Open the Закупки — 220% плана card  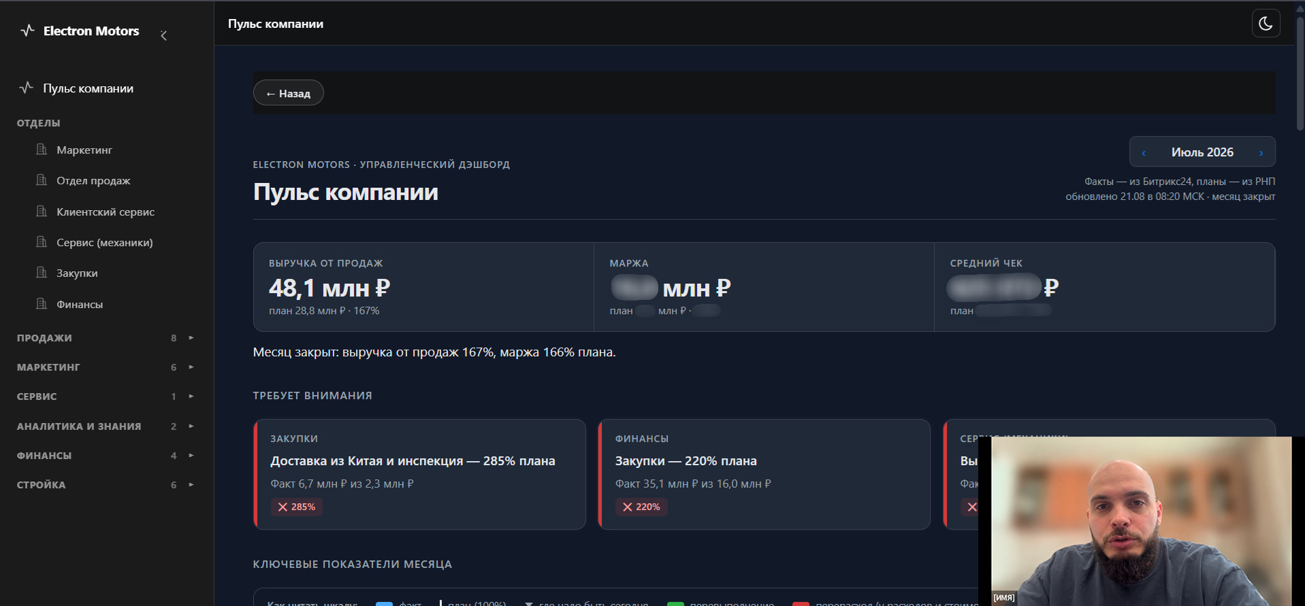pyautogui.click(x=764, y=474)
